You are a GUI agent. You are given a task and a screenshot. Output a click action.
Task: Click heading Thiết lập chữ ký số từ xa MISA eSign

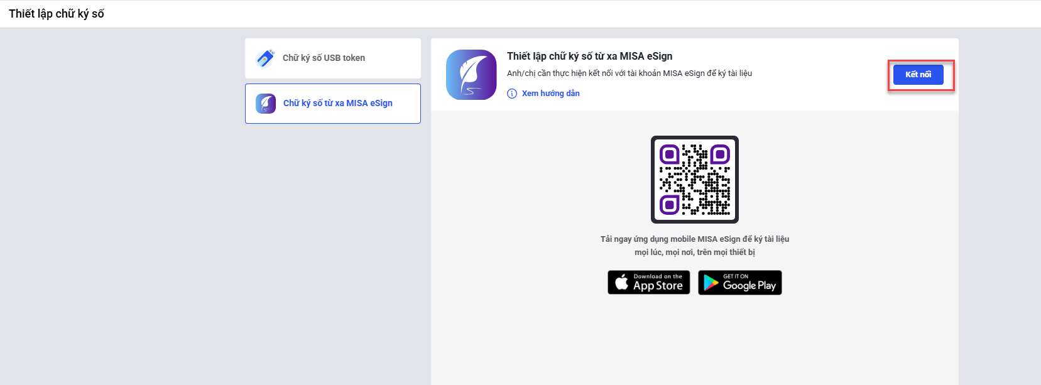tap(589, 57)
